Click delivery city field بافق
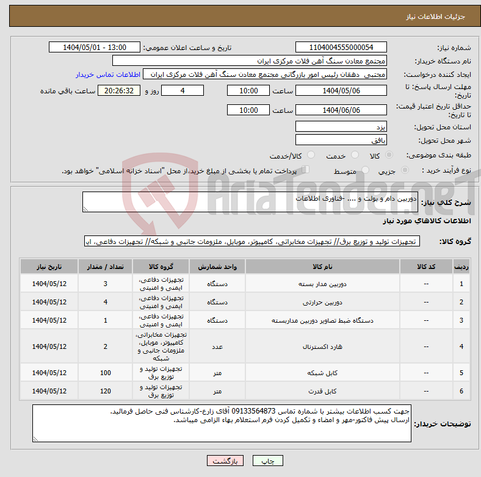The image size is (481, 477). coord(341,140)
